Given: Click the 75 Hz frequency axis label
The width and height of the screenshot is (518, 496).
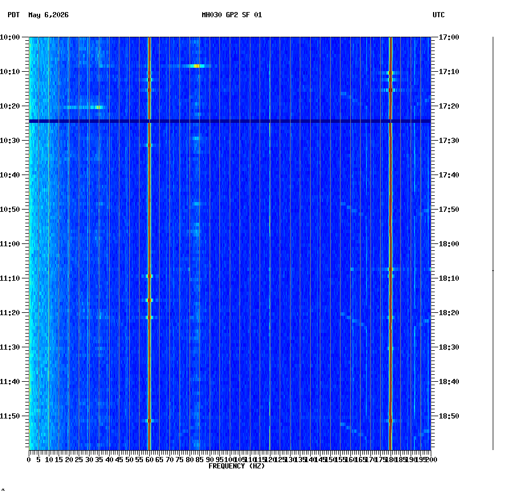Looking at the screenshot, I should (179, 460).
